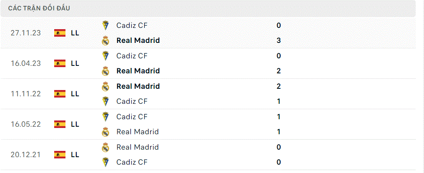Open the match dated 20.12.21
This screenshot has width=424, height=173.
click(x=208, y=155)
